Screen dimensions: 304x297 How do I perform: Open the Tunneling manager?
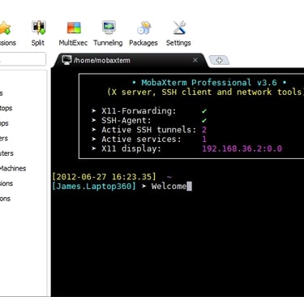coord(108,33)
